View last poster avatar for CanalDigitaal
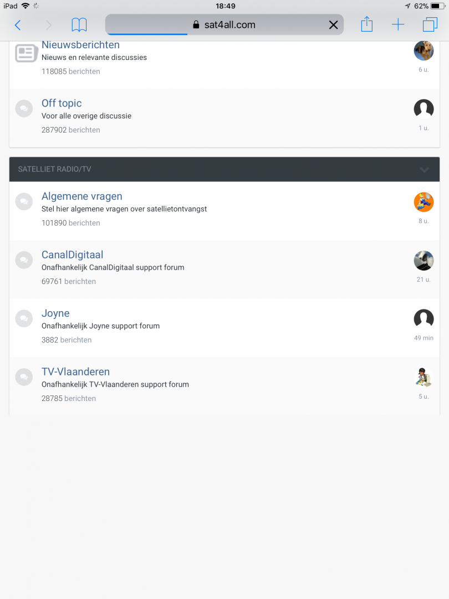Screen dimensions: 449x599 point(424,261)
